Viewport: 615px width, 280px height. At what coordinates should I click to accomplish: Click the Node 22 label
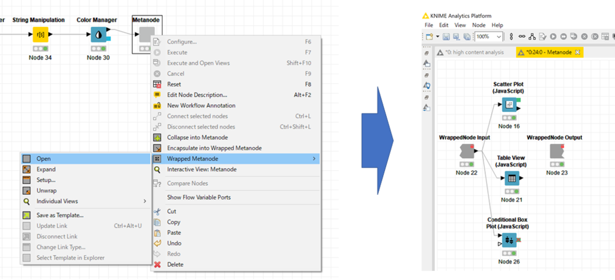(466, 173)
